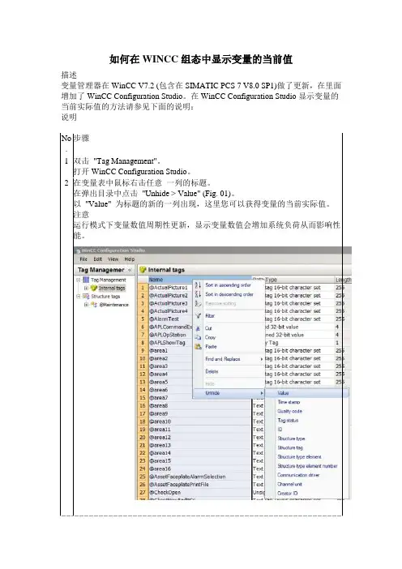This screenshot has height=569, width=402.
Task: Click the Copy icon in context menu
Action: pyautogui.click(x=198, y=337)
